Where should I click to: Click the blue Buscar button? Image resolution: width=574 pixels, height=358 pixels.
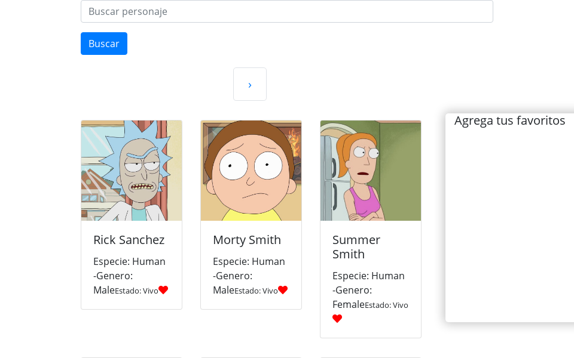click(x=104, y=44)
